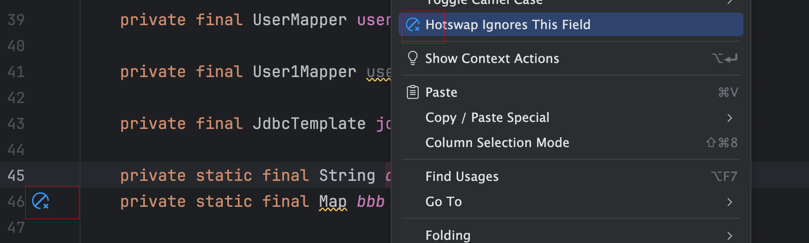Click "Find Usages" in the context menu

point(462,176)
